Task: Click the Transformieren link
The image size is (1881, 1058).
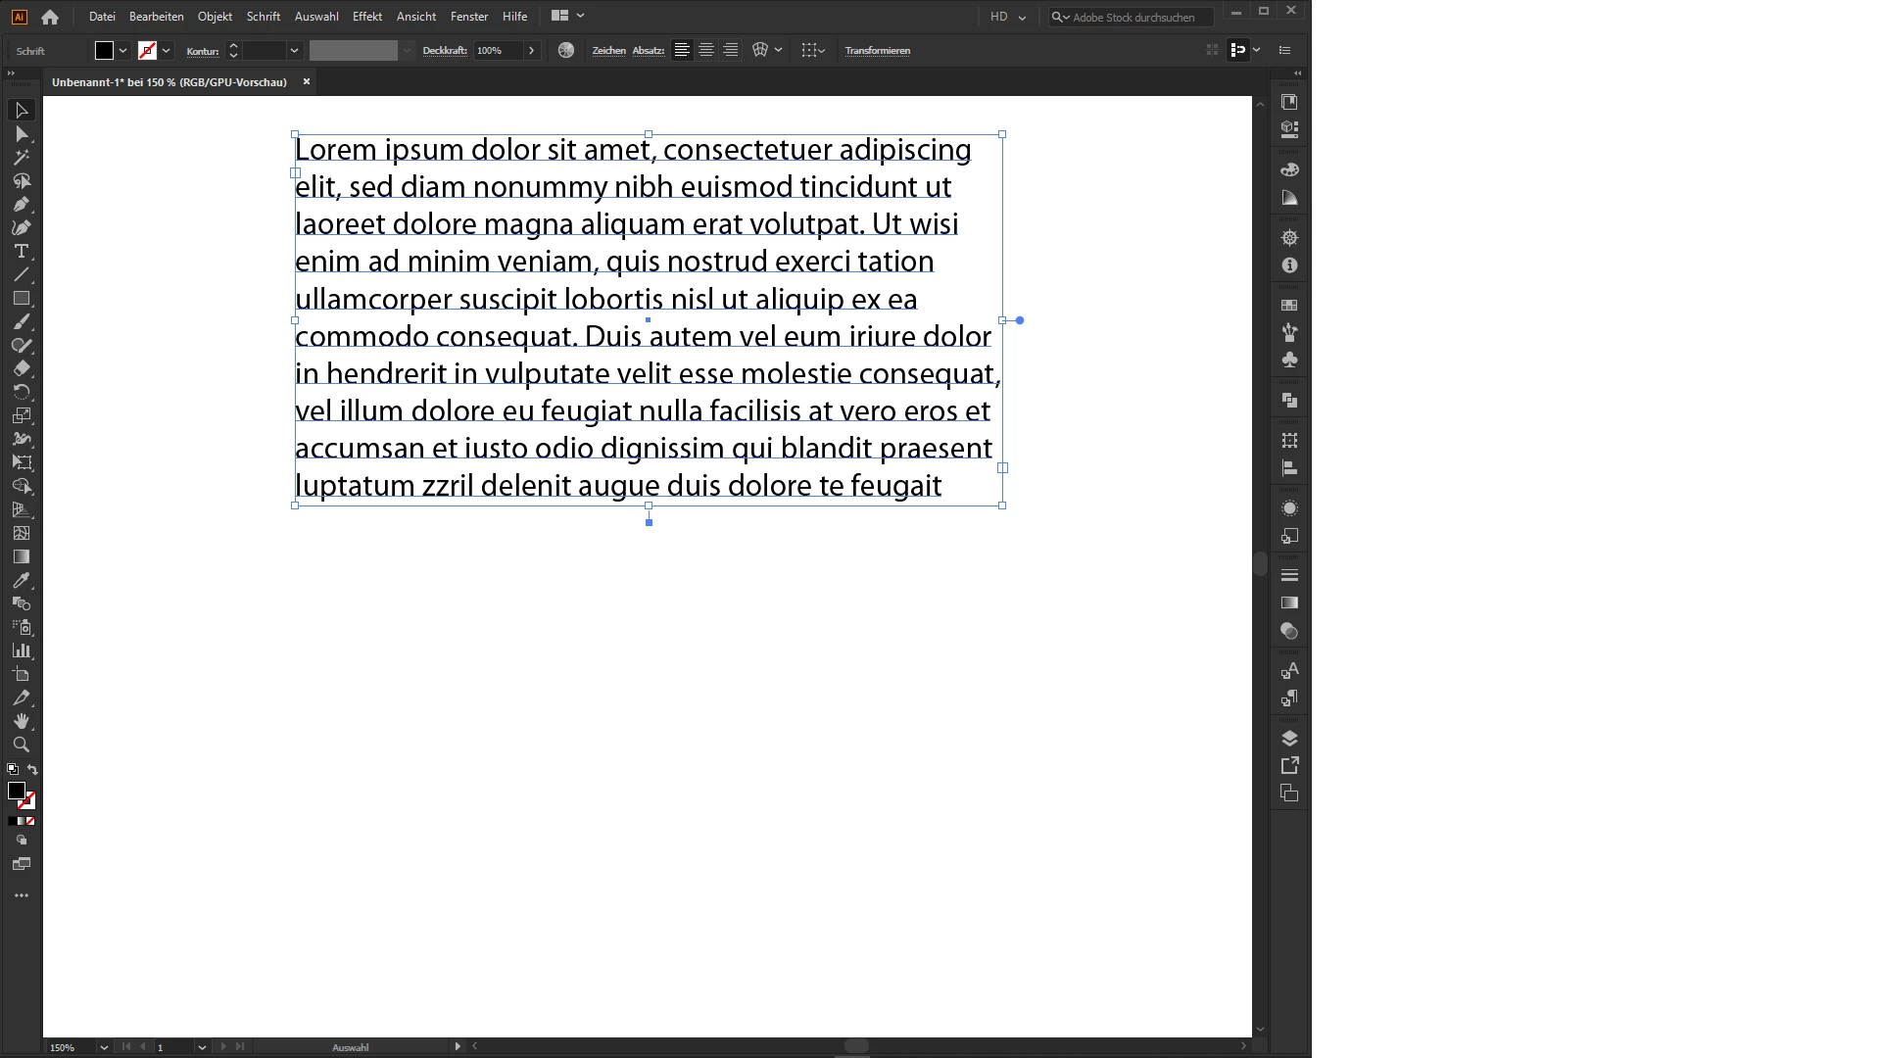Action: [x=877, y=51]
